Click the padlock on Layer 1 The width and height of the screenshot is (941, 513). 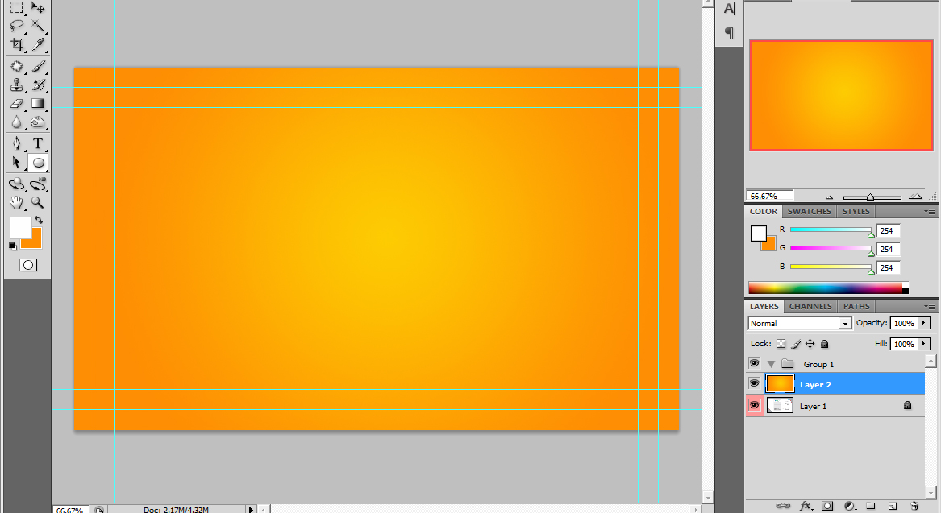tap(907, 405)
